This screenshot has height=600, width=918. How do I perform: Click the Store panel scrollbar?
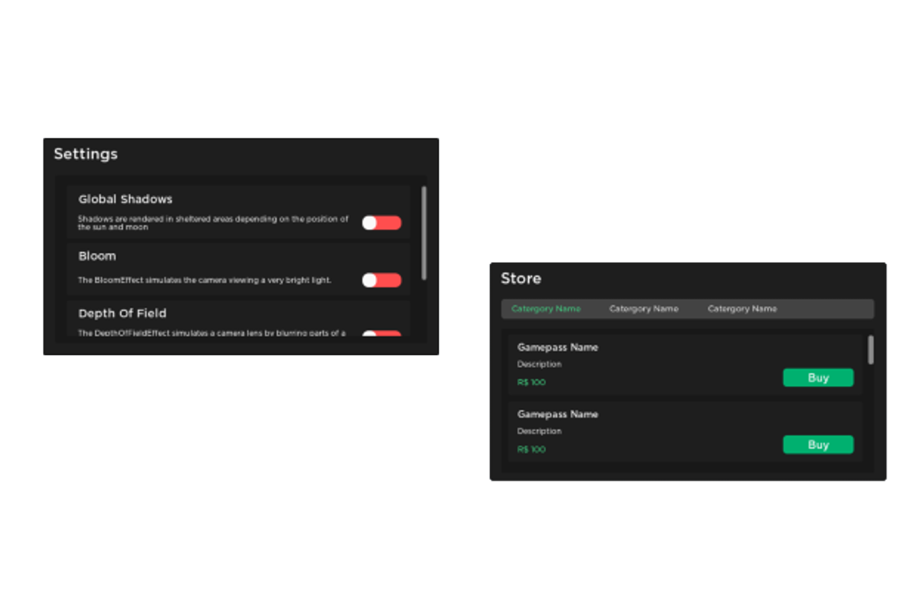pos(871,350)
